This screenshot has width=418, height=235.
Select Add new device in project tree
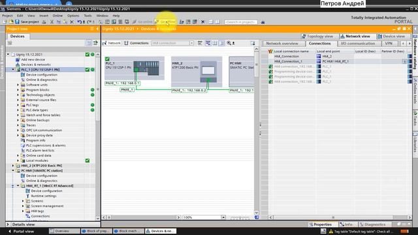point(33,59)
